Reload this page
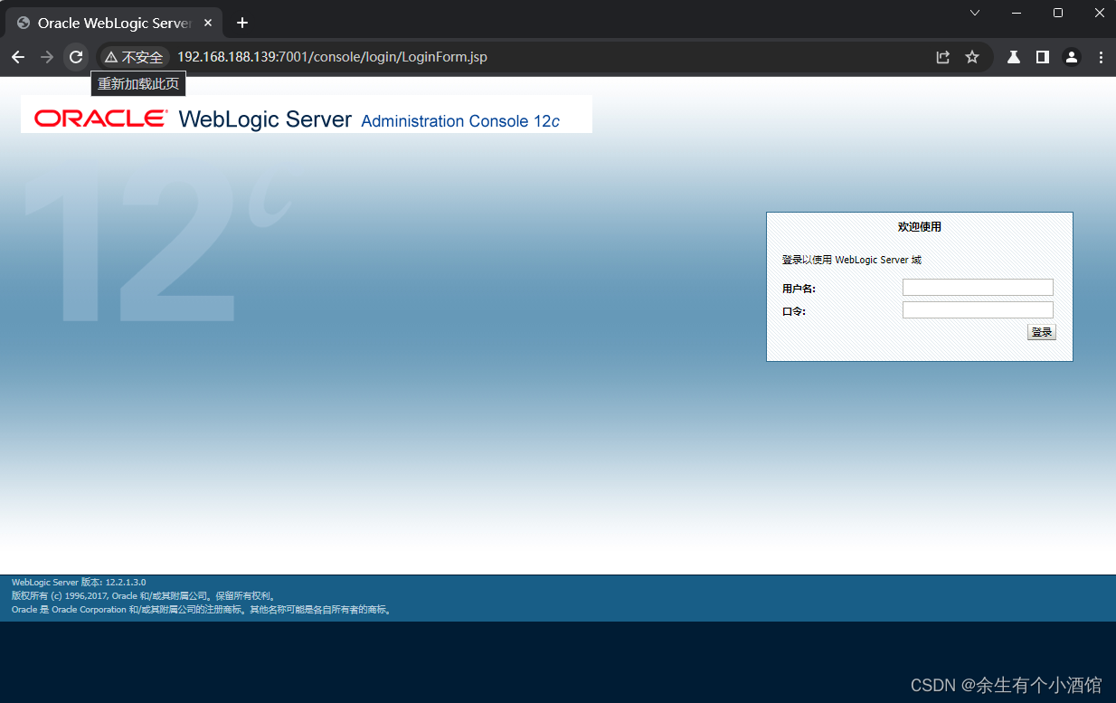 coord(76,57)
